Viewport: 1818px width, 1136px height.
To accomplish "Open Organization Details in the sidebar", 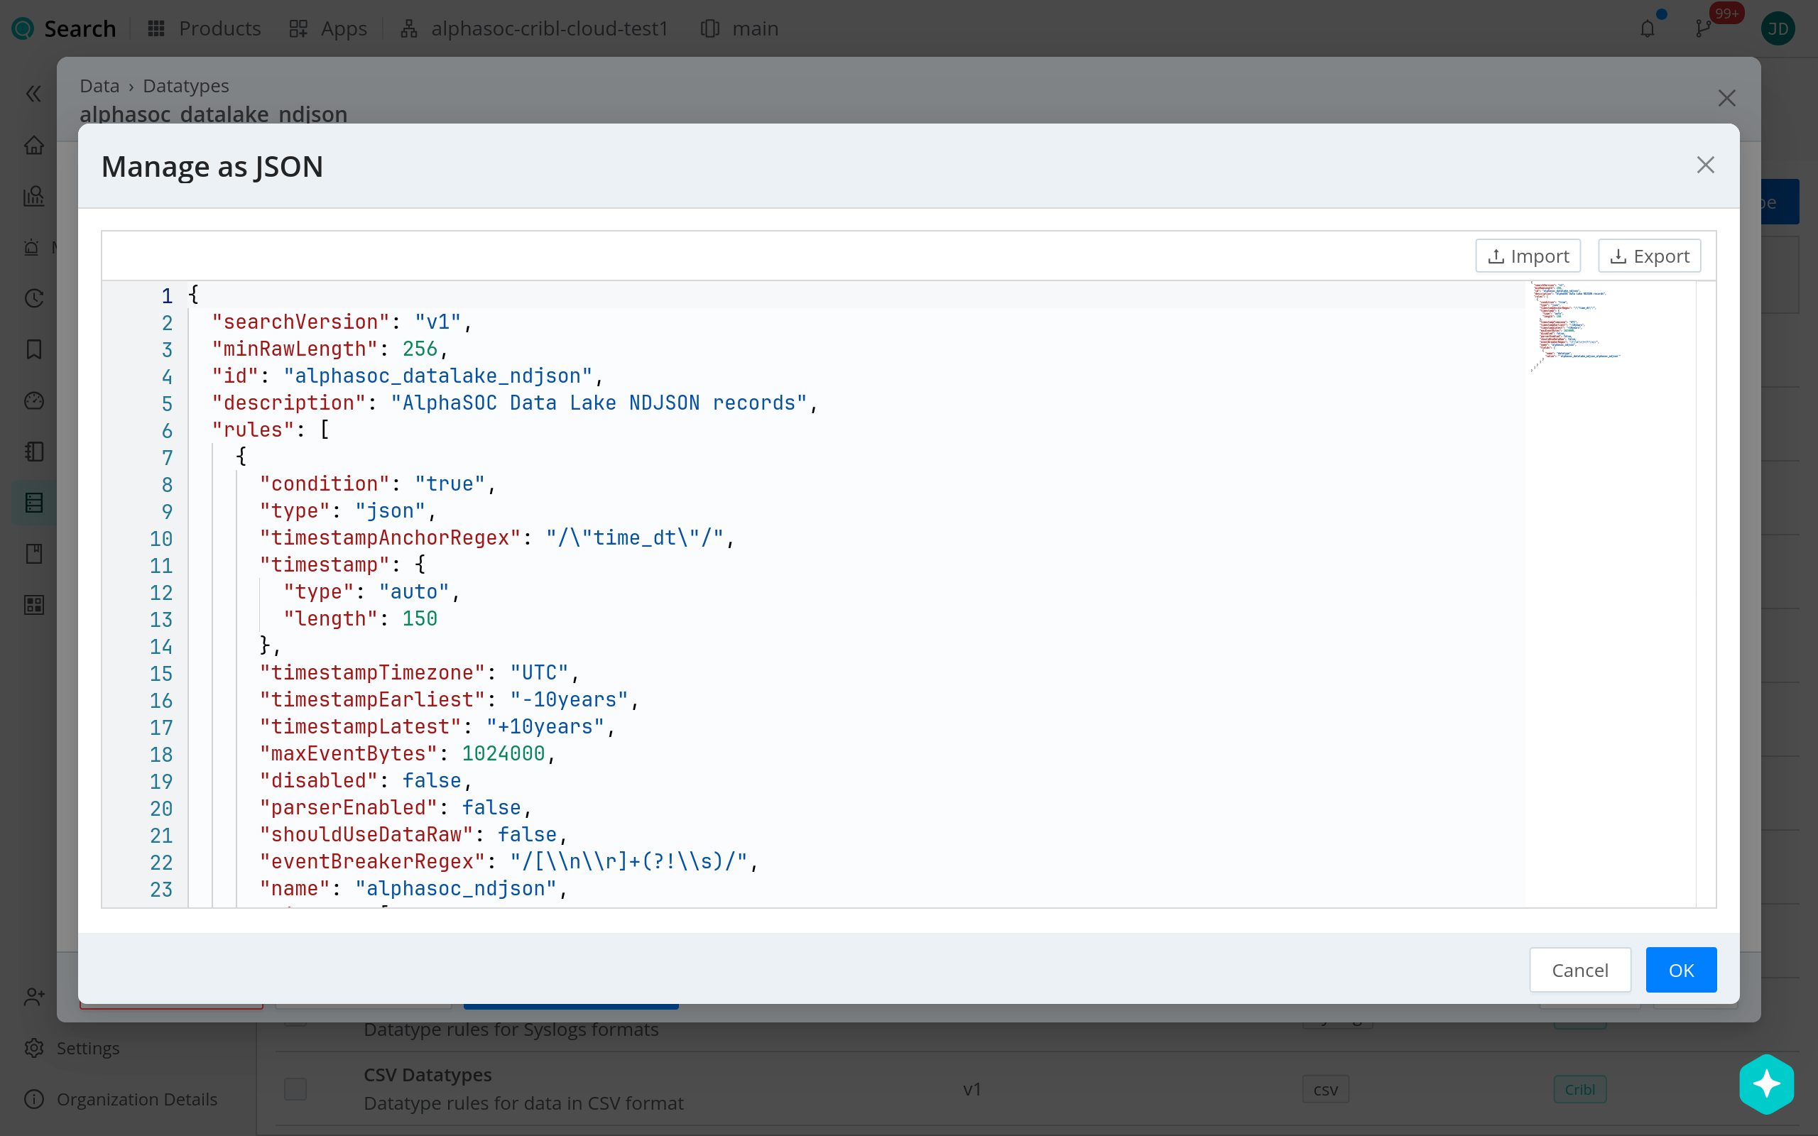I will pos(120,1099).
